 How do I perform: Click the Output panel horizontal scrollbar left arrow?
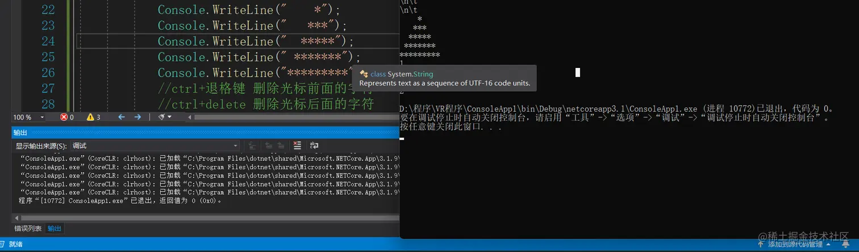(x=15, y=218)
